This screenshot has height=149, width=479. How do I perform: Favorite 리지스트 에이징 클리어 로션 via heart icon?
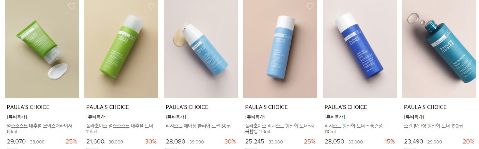click(231, 6)
